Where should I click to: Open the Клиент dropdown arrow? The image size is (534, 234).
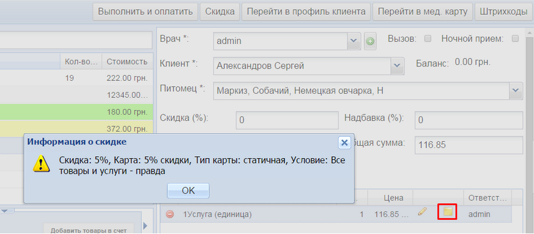pyautogui.click(x=397, y=66)
